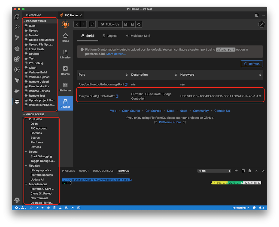Open the new terminal icon in status bar

(79, 208)
